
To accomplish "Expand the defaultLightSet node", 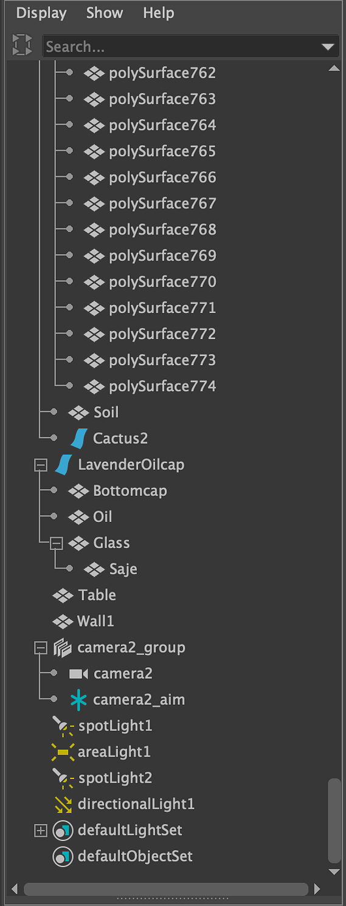I will [x=41, y=831].
